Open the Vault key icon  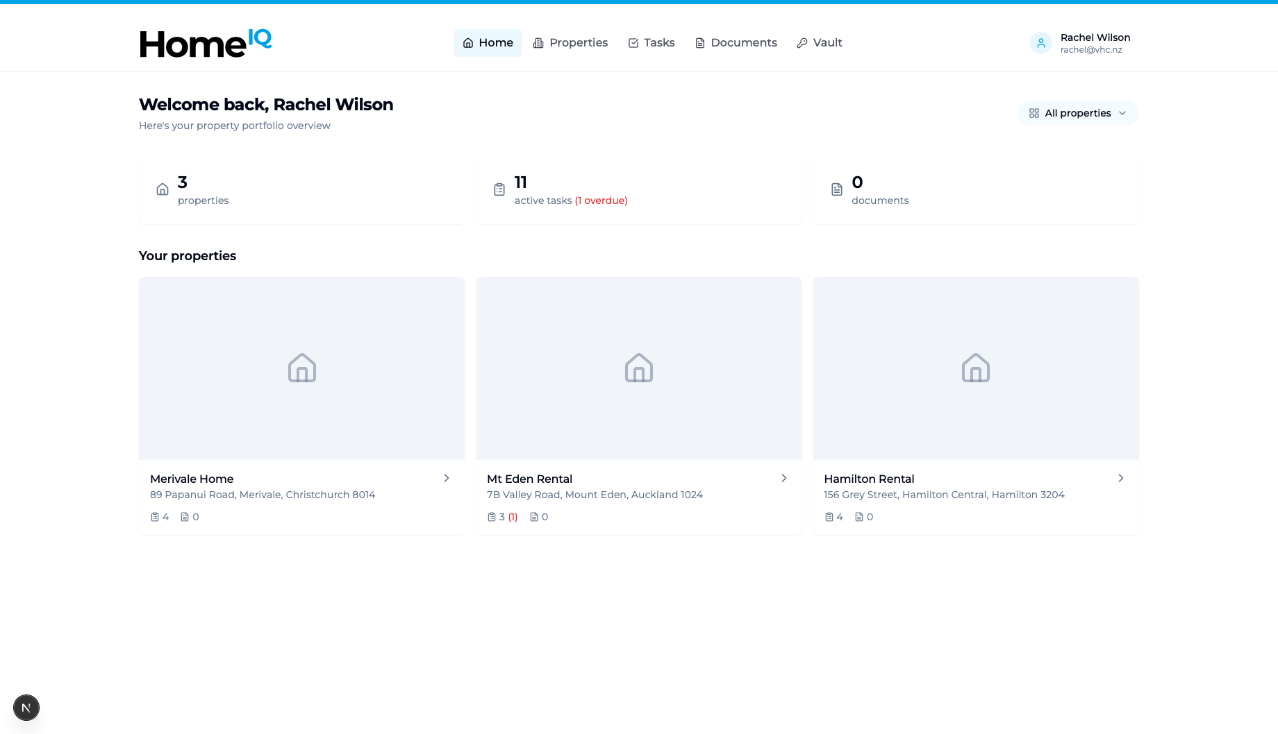click(802, 42)
